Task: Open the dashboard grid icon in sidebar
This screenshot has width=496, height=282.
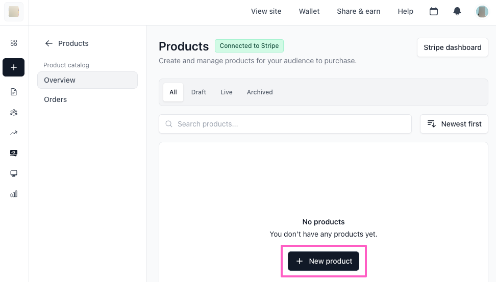Action: tap(14, 43)
